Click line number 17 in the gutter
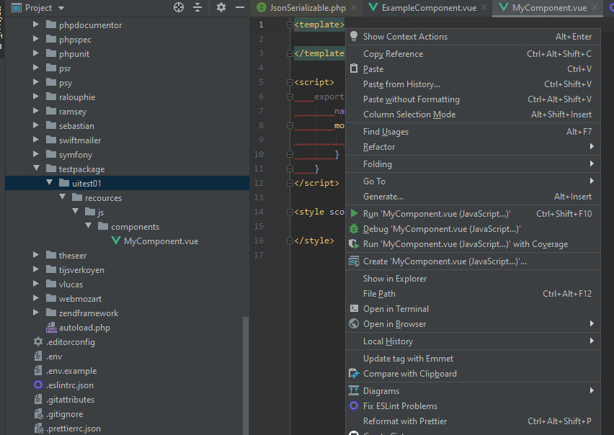The image size is (614, 435). (x=259, y=255)
